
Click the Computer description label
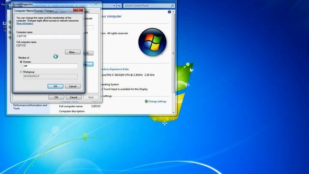pyautogui.click(x=72, y=111)
